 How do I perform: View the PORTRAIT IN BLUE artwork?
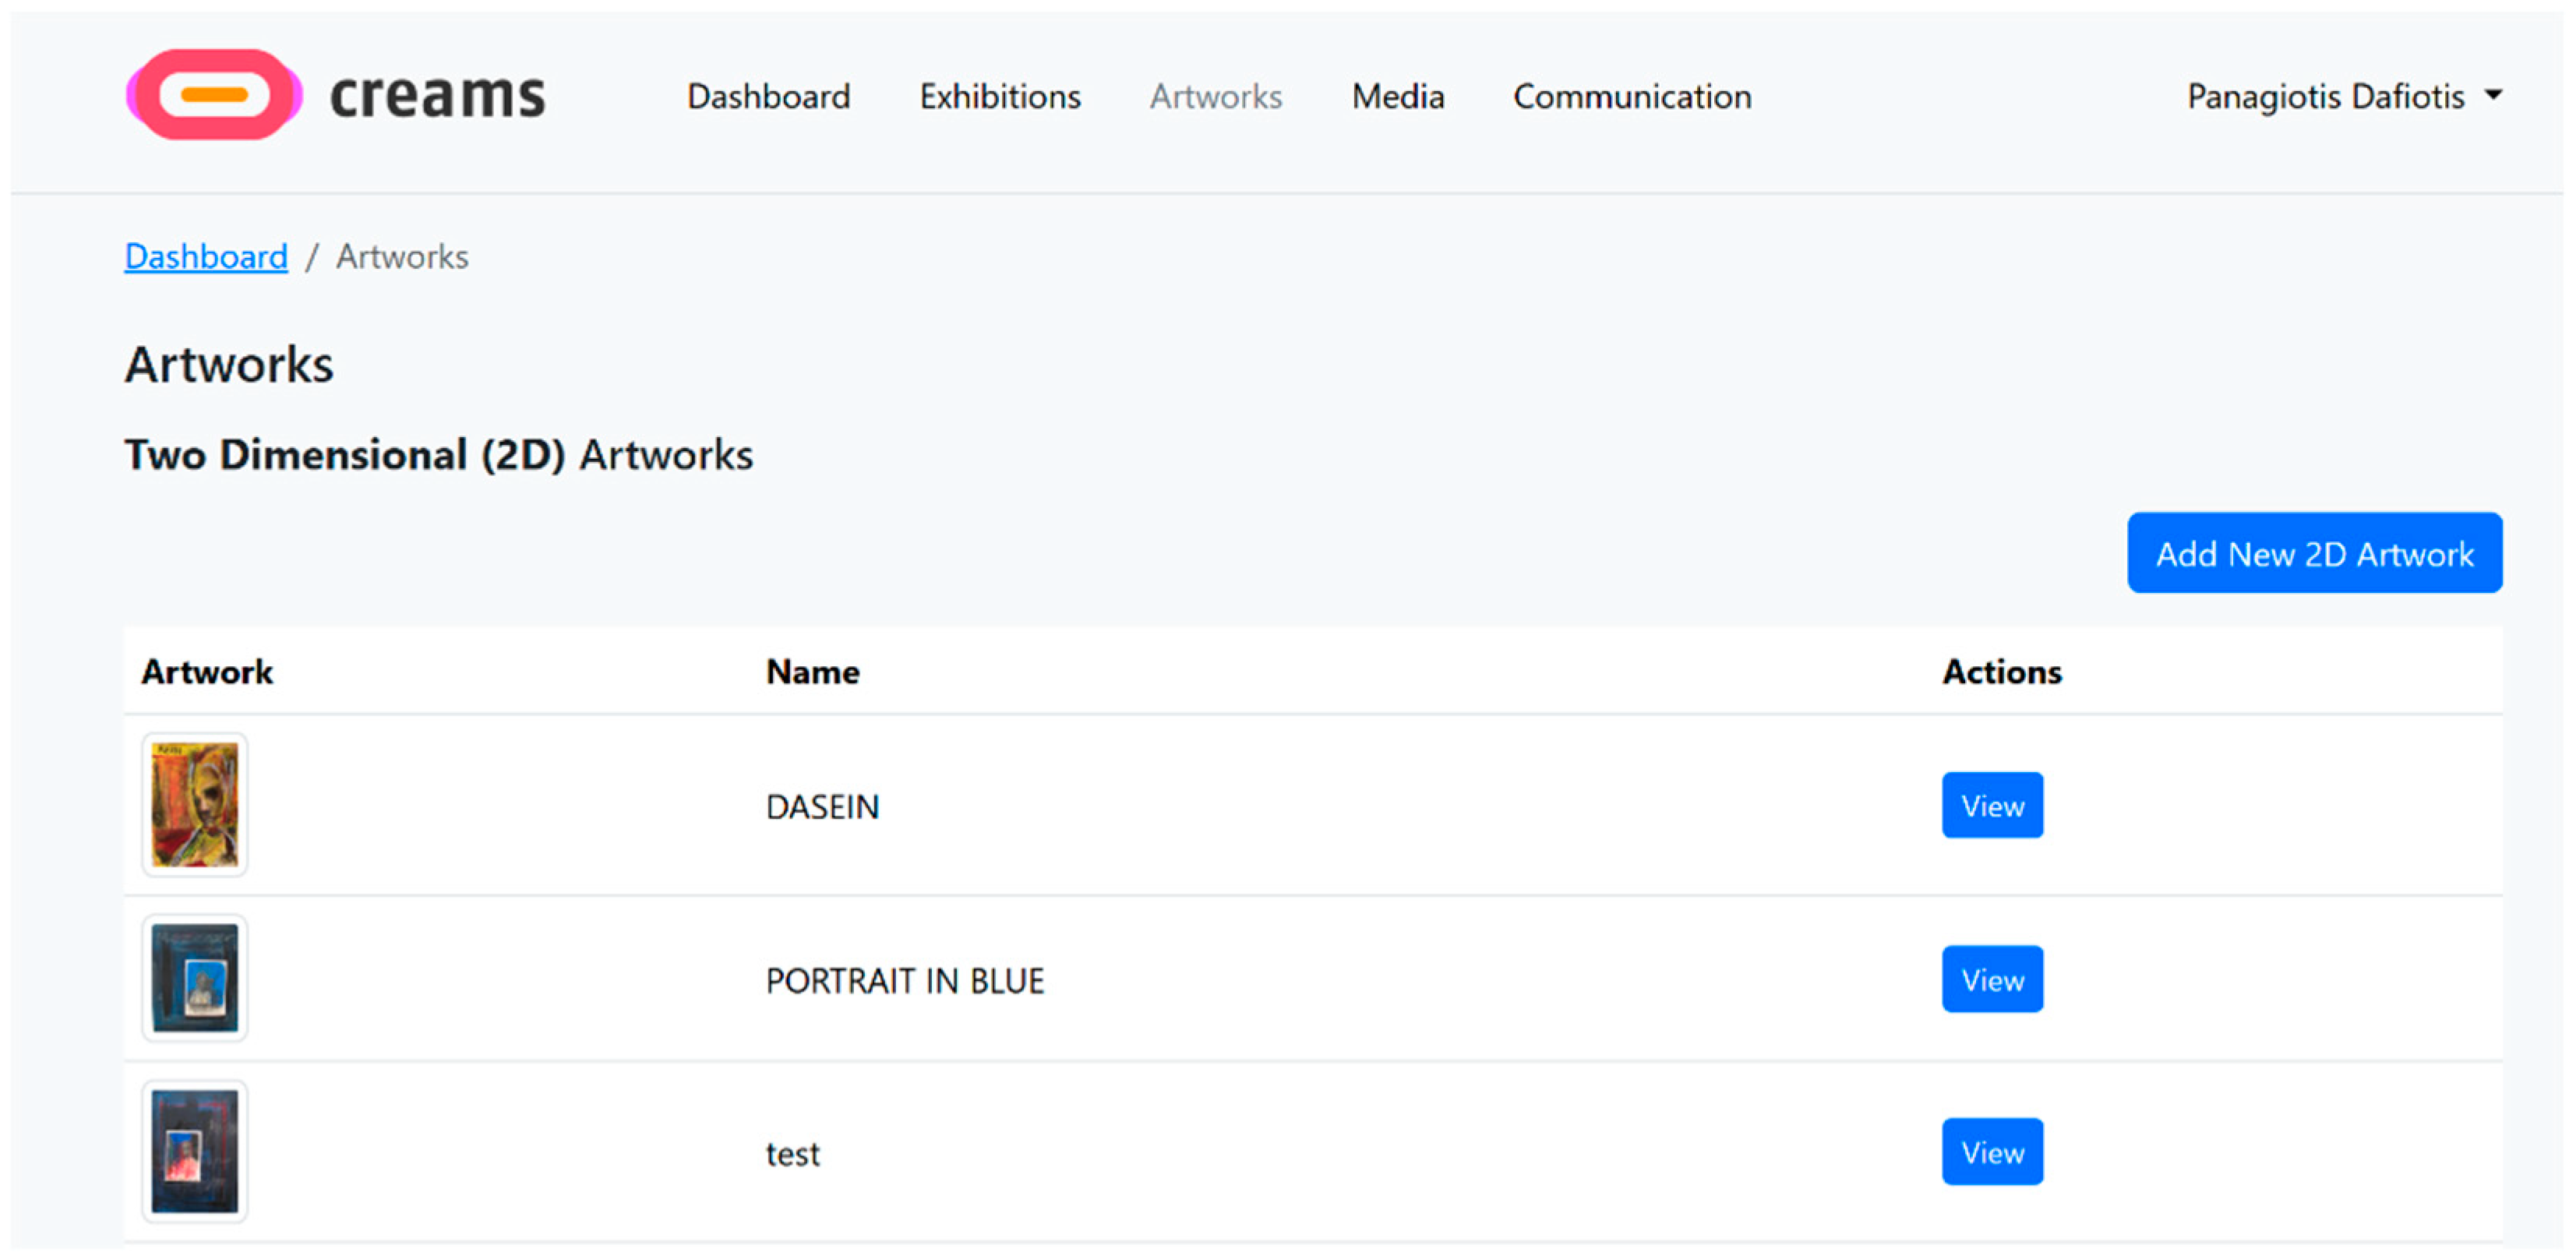point(1991,979)
